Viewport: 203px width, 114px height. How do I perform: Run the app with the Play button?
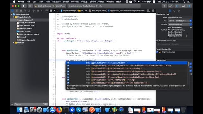pyautogui.click(x=24, y=6)
